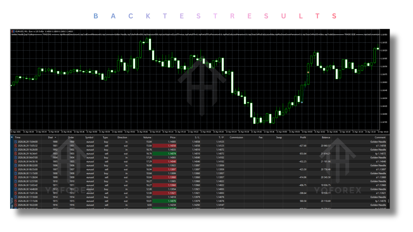Click the Balance column header

pyautogui.click(x=326, y=138)
